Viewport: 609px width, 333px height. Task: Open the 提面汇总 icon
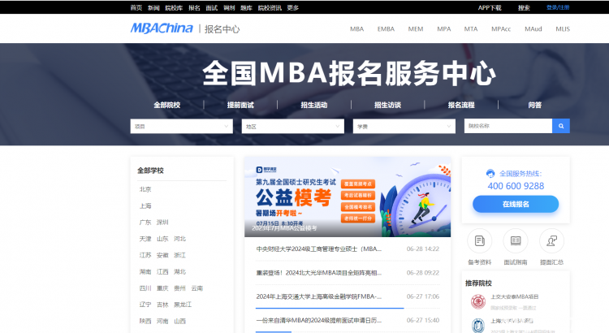pyautogui.click(x=551, y=241)
